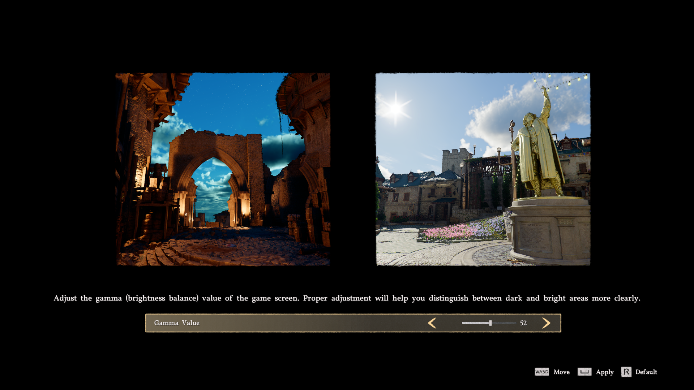
Task: Click the gamma number 52
Action: pos(523,323)
